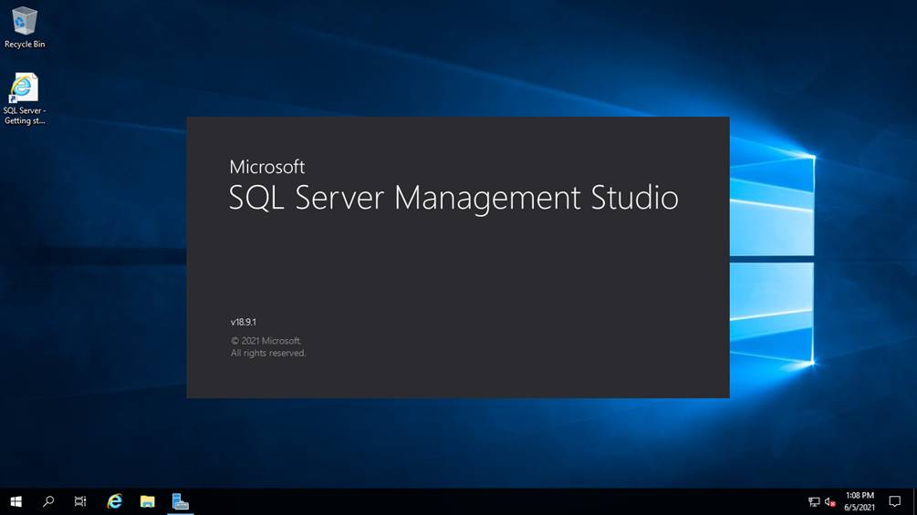Image resolution: width=917 pixels, height=515 pixels.
Task: Launch Internet Explorer from the taskbar
Action: (x=115, y=501)
